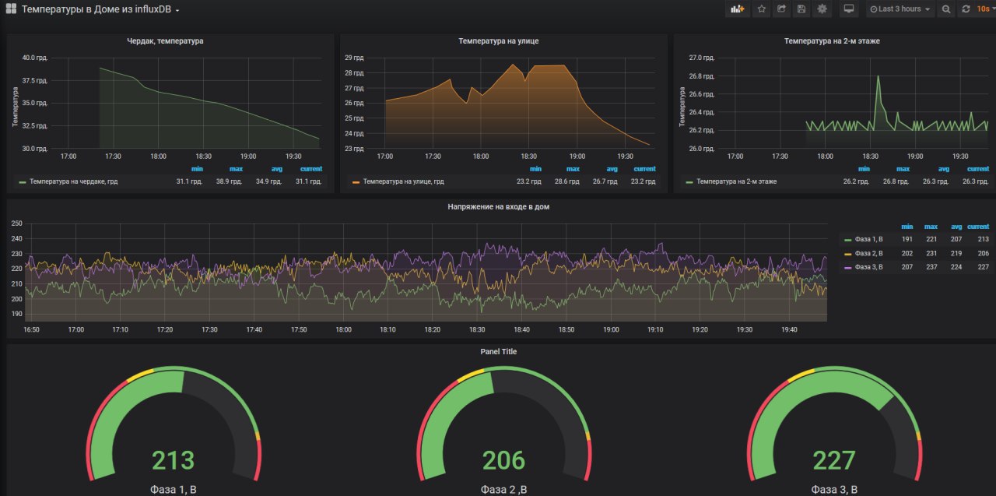Open the Panel Title gauge panel menu
Viewport: 996px width, 496px height.
[499, 352]
